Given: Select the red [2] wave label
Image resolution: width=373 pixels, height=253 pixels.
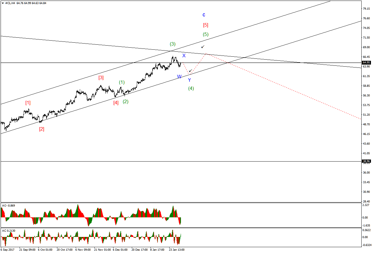Looking at the screenshot, I should click(42, 129).
